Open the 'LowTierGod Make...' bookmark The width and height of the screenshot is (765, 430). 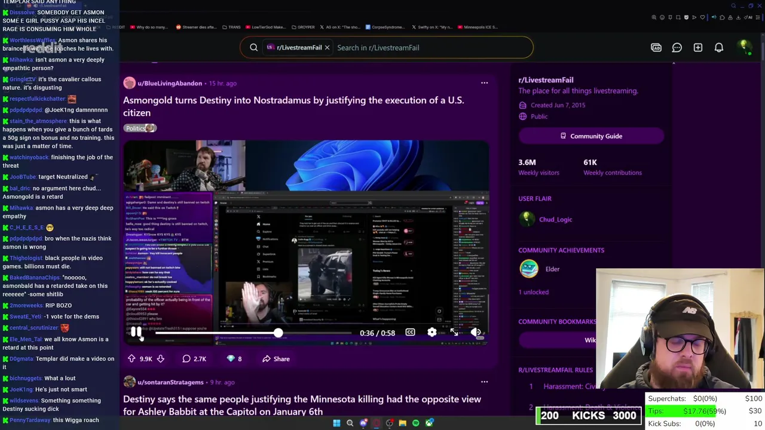(266, 27)
